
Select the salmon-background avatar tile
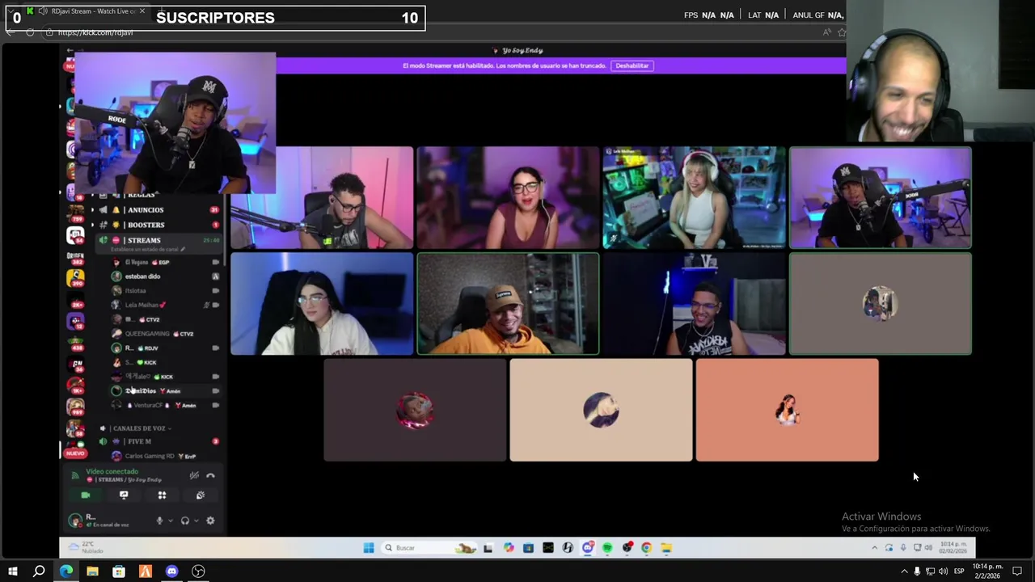pos(787,410)
